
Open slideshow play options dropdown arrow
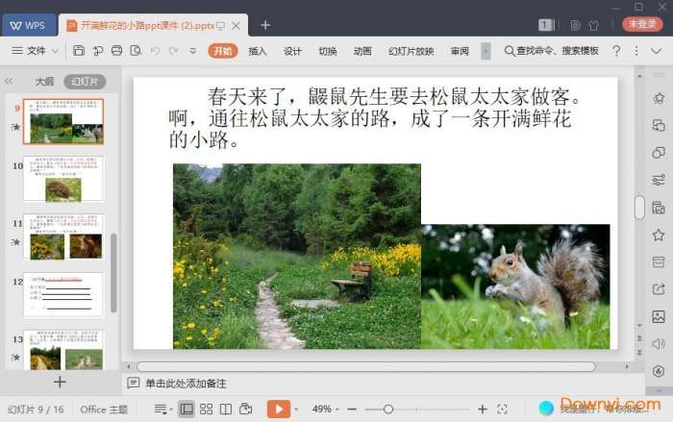click(x=296, y=410)
